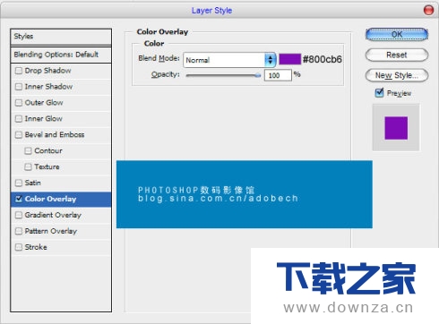Screen dimensions: 439x324
Task: Select the Inner Glow style entry
Action: (61, 119)
